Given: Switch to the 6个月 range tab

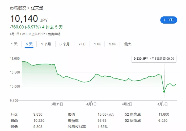Looking at the screenshot, I should click(65, 44).
